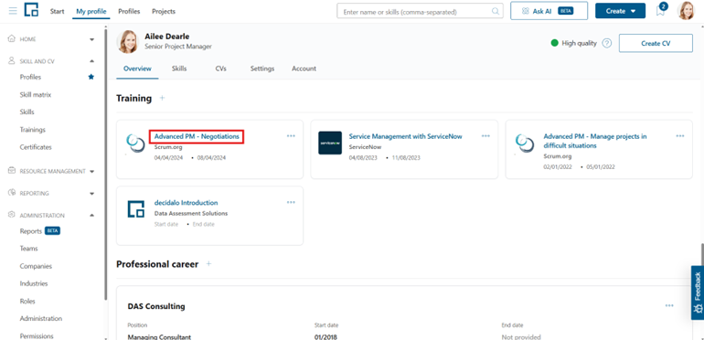Select My profile in top navigation
Viewport: 704px width, 340px height.
91,11
